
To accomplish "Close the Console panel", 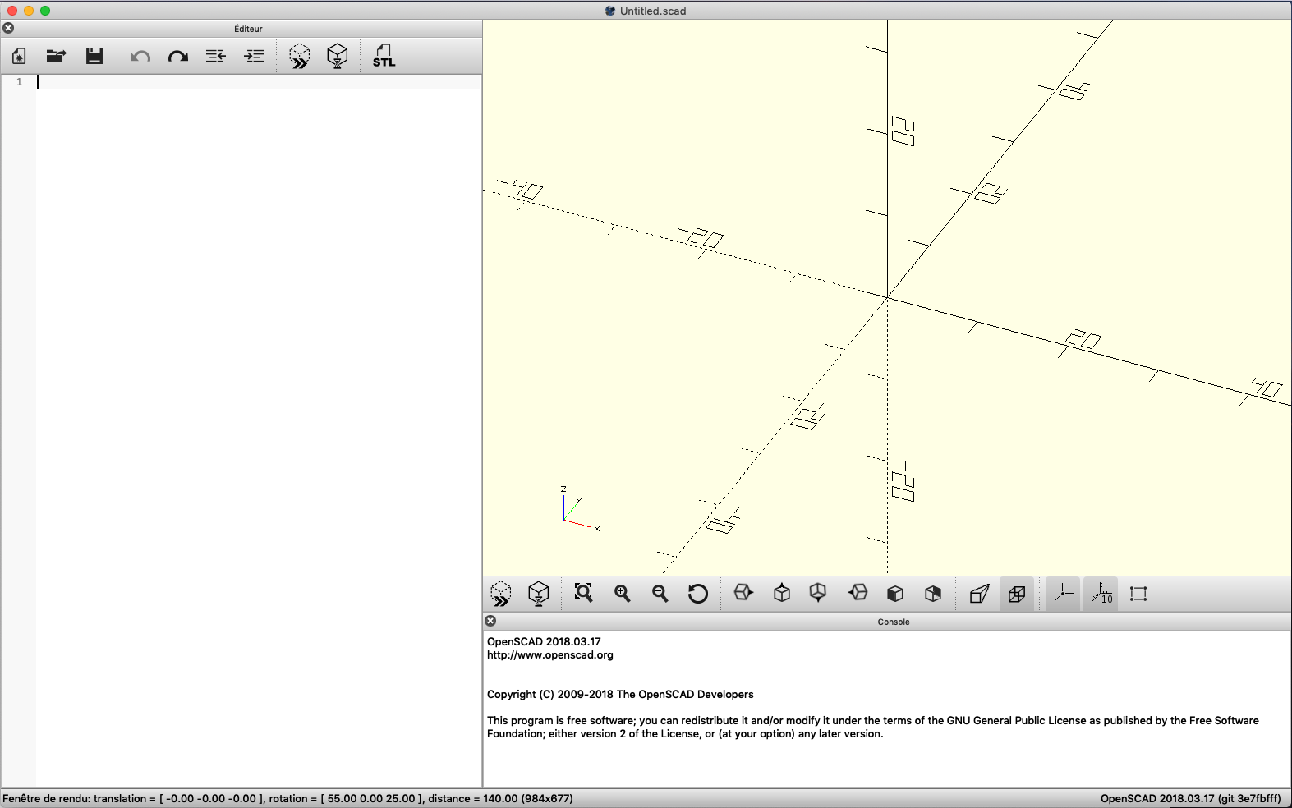I will (x=490, y=621).
